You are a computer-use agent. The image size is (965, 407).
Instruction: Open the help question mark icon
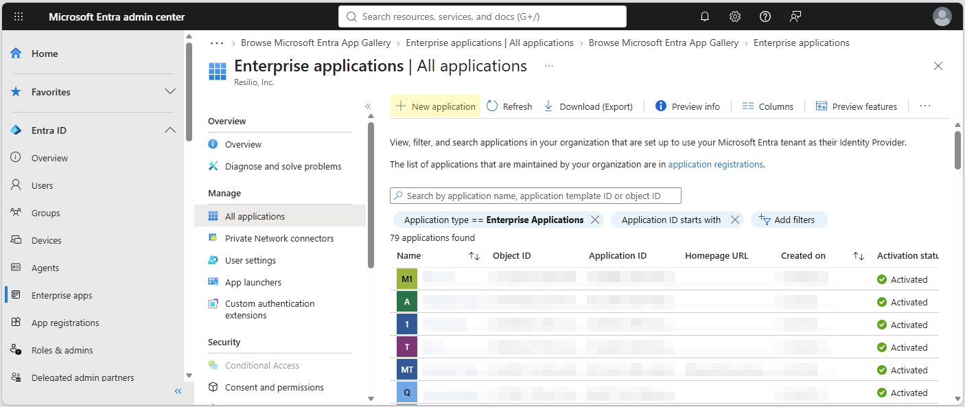(x=765, y=16)
